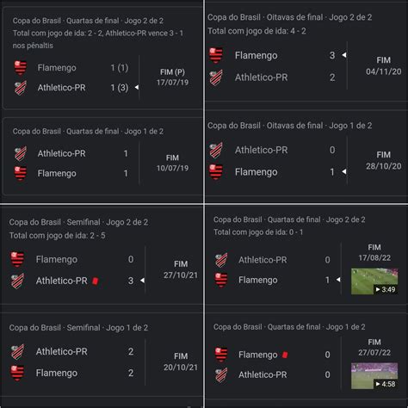Select Athletico-PR team name in 04/11/20 match
The width and height of the screenshot is (408, 408).
tap(261, 77)
